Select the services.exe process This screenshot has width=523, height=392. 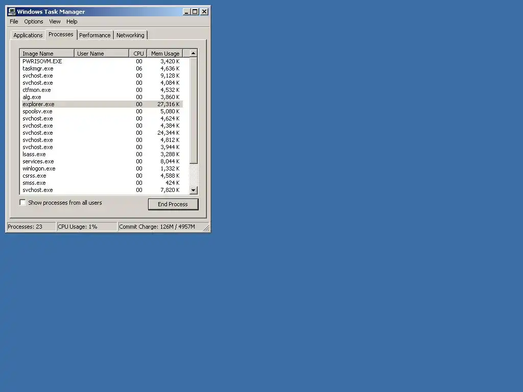click(102, 161)
